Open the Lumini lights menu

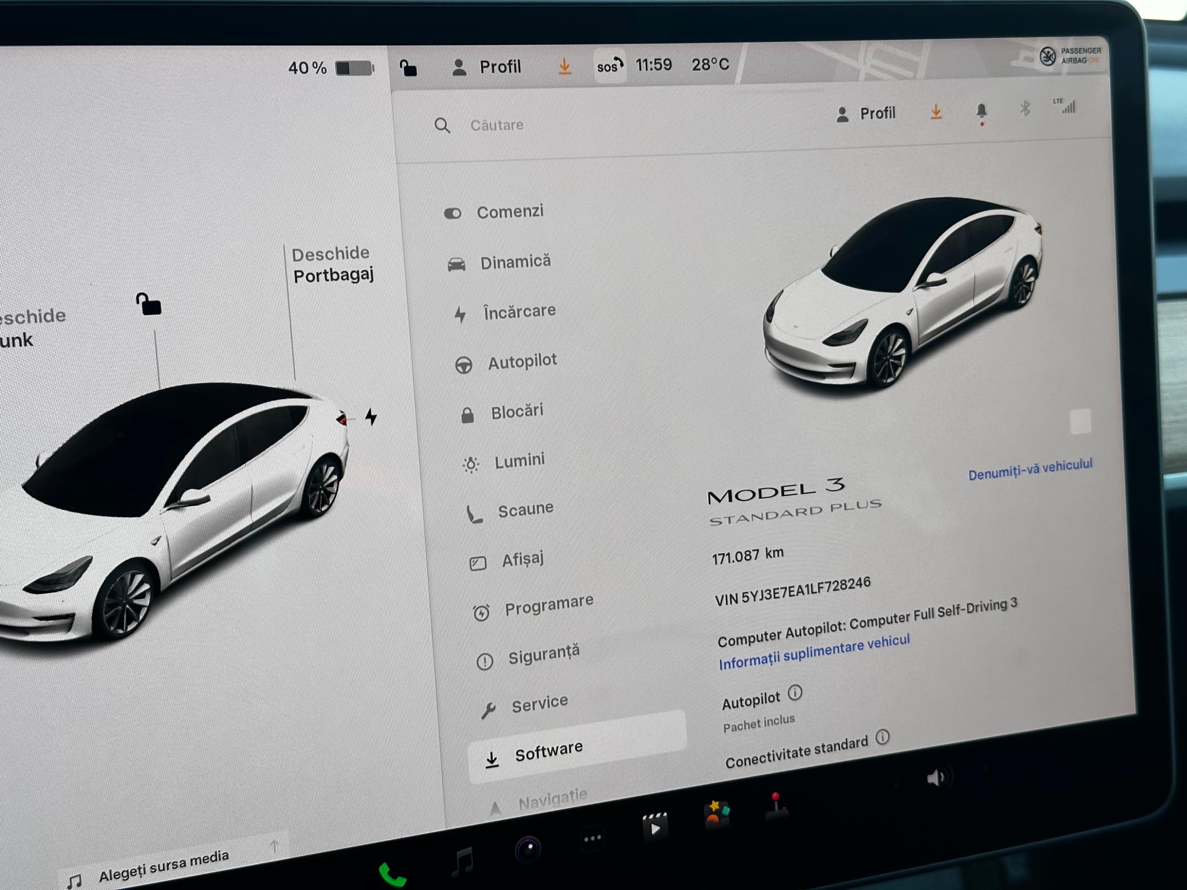point(503,462)
